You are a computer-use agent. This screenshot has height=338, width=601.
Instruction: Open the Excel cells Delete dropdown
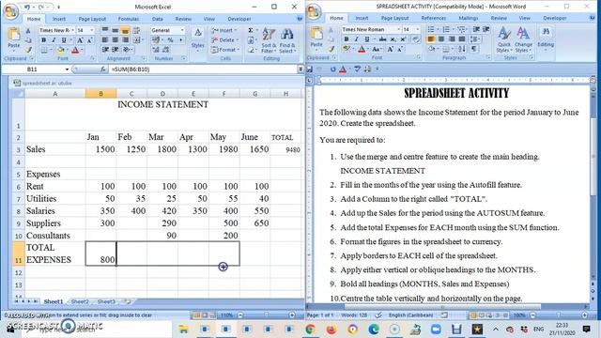point(225,39)
